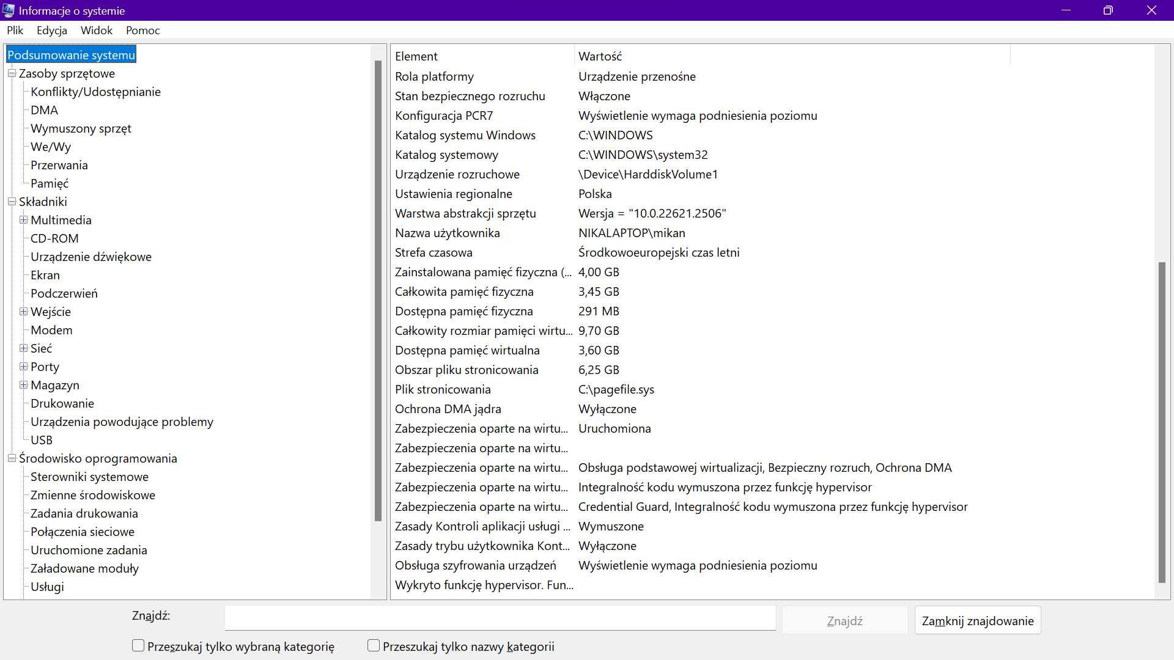This screenshot has height=660, width=1174.
Task: Select the Urządzenie rozruchowe row
Action: (x=700, y=174)
